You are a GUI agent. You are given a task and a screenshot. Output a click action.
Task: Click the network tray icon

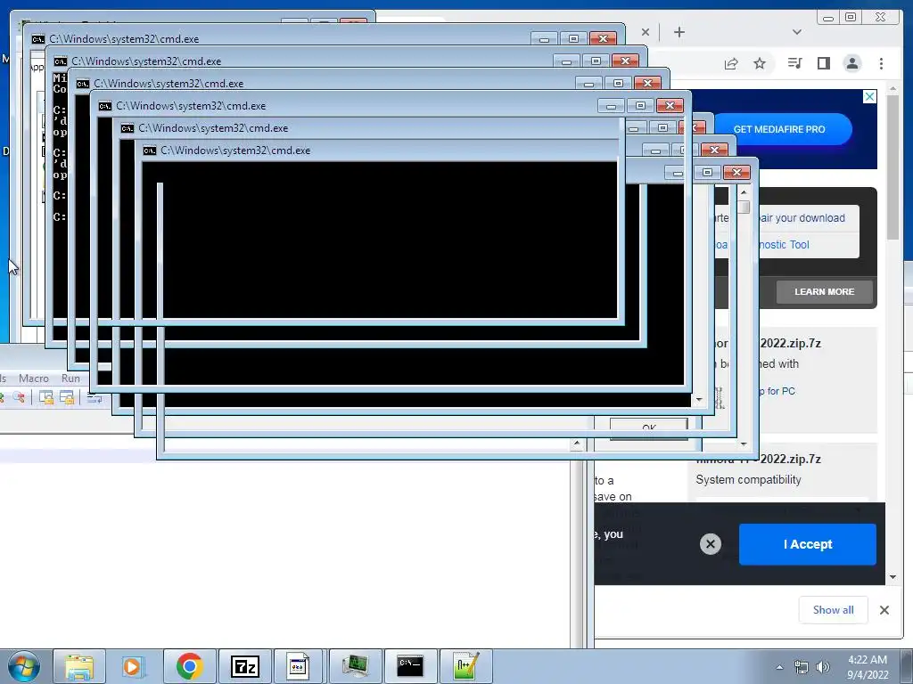[802, 667]
